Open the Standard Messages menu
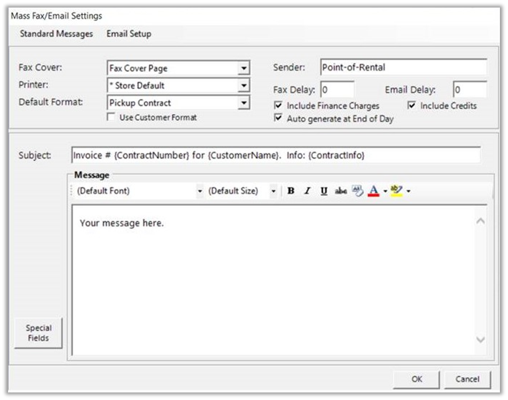The width and height of the screenshot is (508, 400). click(57, 34)
